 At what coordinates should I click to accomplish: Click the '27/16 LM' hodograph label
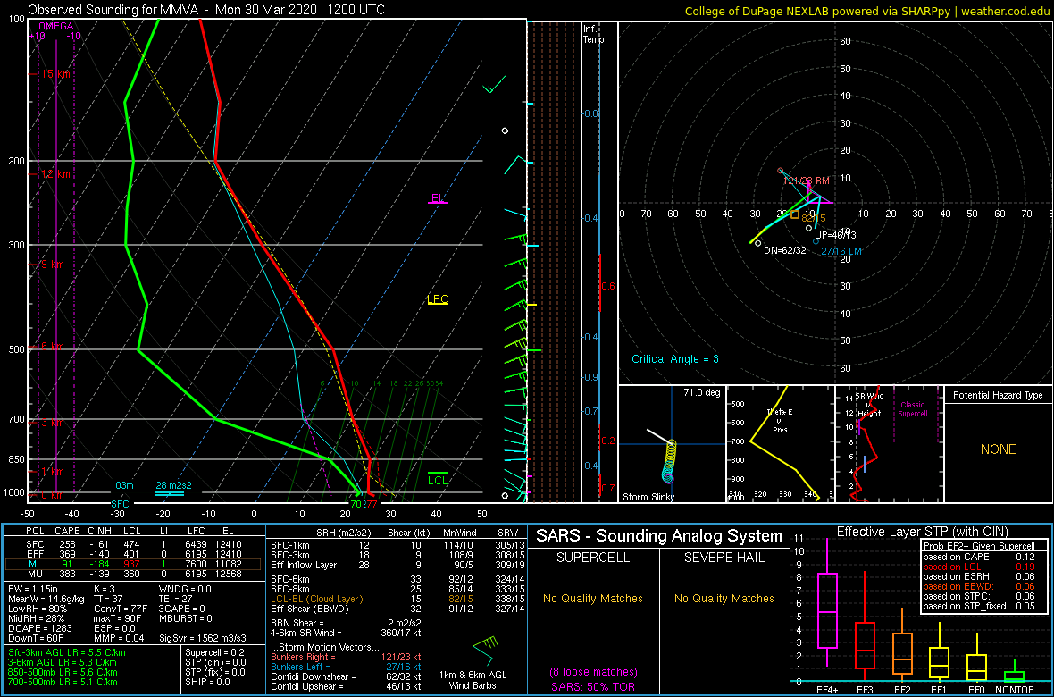pos(841,251)
